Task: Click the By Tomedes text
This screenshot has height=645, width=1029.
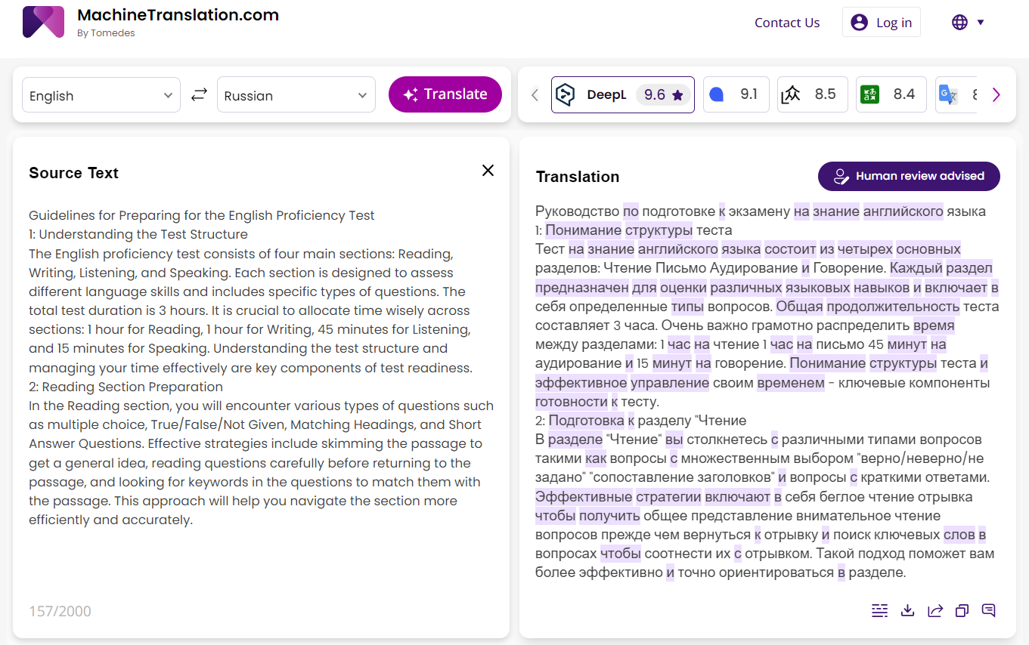Action: (106, 33)
